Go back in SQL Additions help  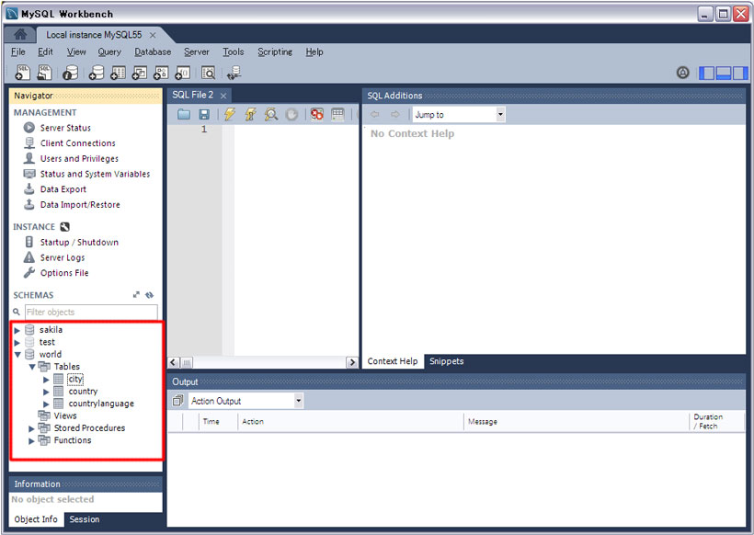click(x=374, y=114)
